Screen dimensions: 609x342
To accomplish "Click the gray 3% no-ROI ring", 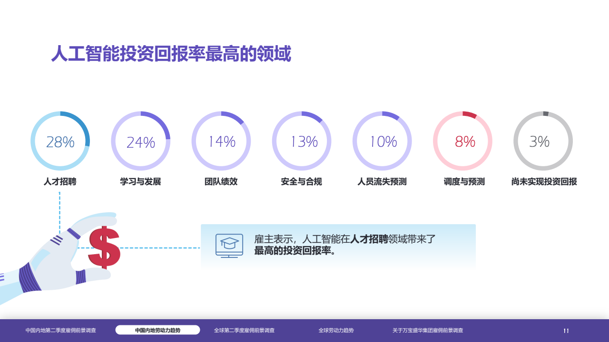I will point(543,141).
